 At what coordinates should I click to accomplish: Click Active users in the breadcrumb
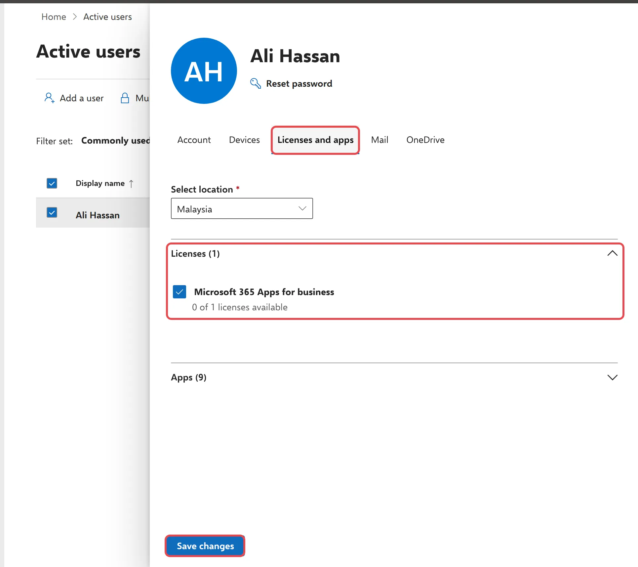(x=107, y=17)
